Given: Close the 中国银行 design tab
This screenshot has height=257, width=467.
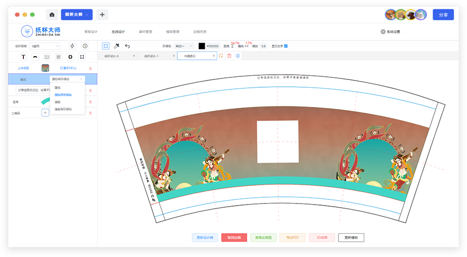Looking at the screenshot, I should point(214,56).
